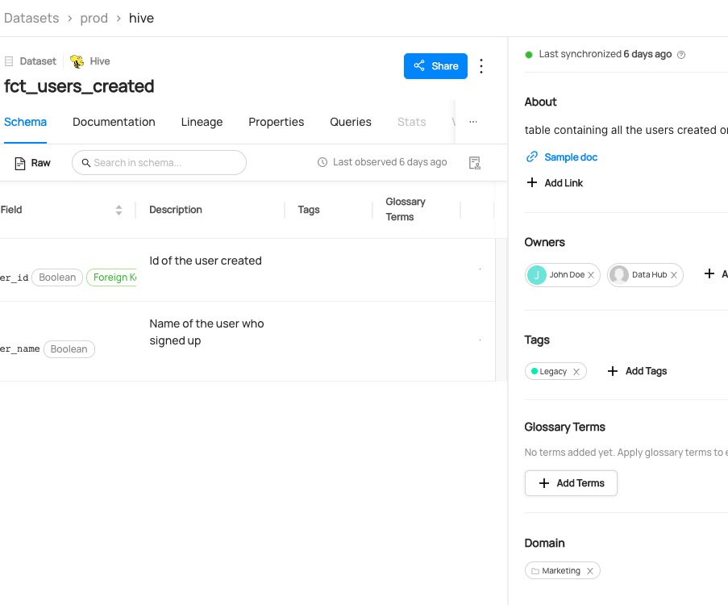Click Add Tags in the sidebar
Image resolution: width=728 pixels, height=605 pixels.
point(637,371)
